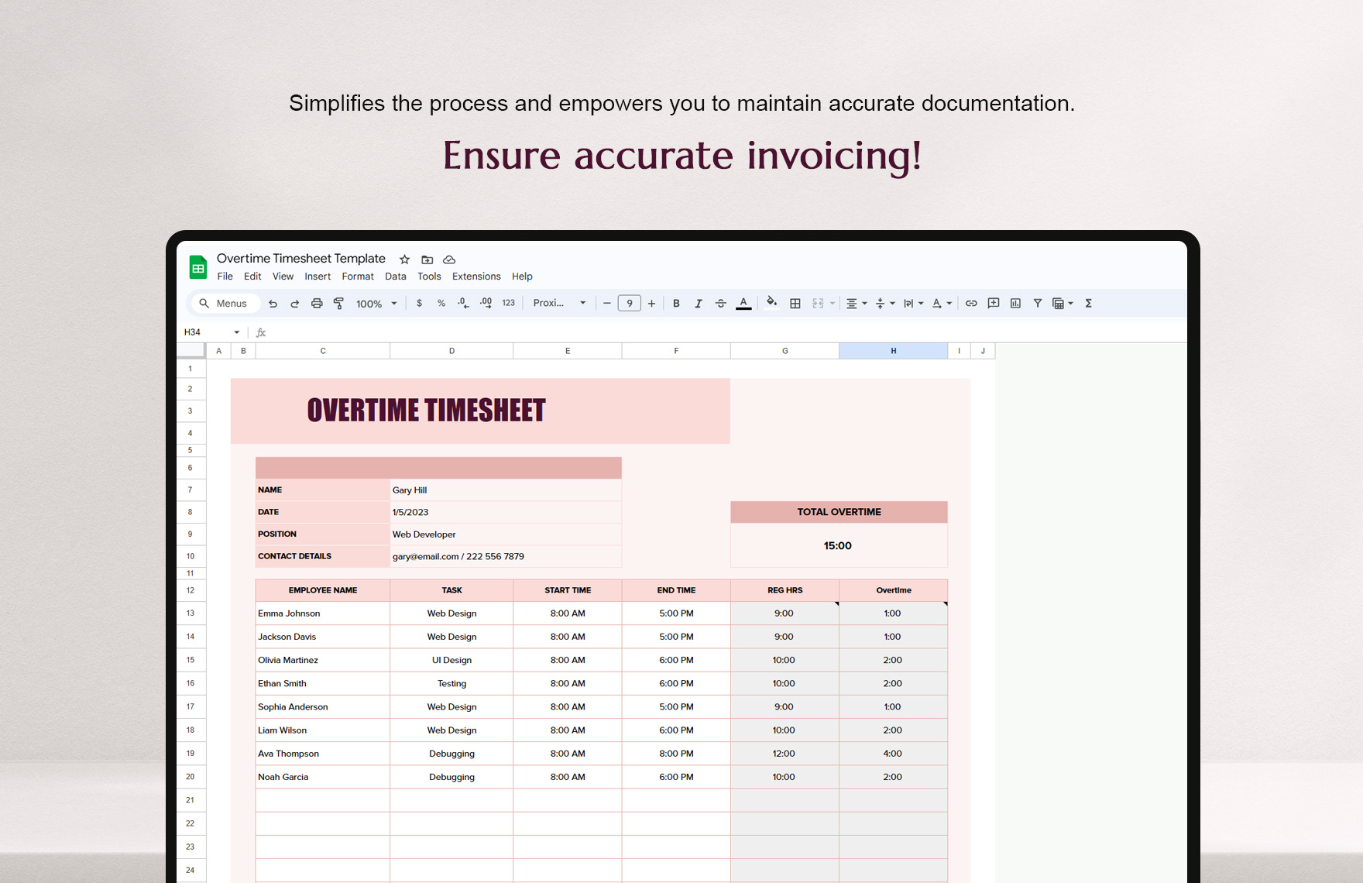Apply the Paint format tool
This screenshot has width=1363, height=883.
[339, 303]
